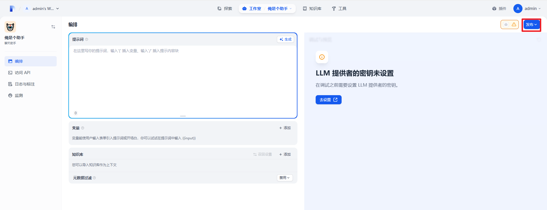The width and height of the screenshot is (547, 210).
Task: Click the Dify logo icon
Action: point(12,9)
